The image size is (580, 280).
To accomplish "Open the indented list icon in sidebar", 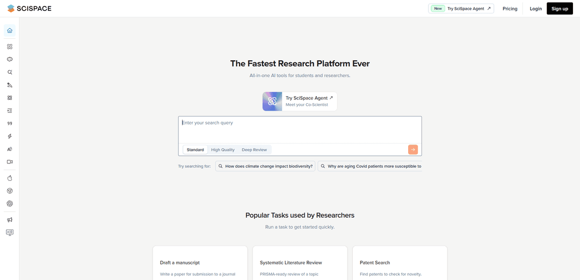I will click(x=10, y=111).
